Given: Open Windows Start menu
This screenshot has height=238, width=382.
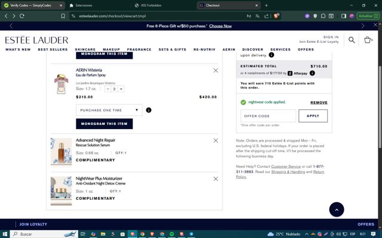Looking at the screenshot, I should (5, 234).
